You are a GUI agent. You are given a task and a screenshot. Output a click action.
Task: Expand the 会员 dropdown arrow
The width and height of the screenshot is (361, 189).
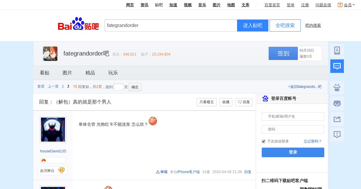(354, 5)
